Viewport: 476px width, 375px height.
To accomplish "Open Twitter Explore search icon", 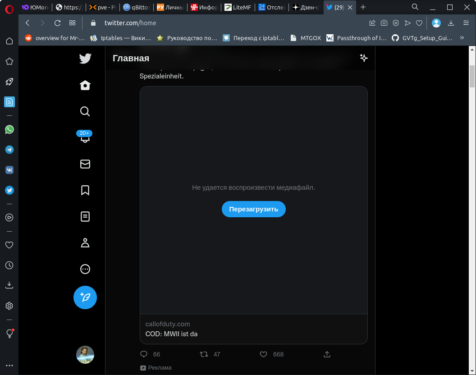I will tap(85, 111).
